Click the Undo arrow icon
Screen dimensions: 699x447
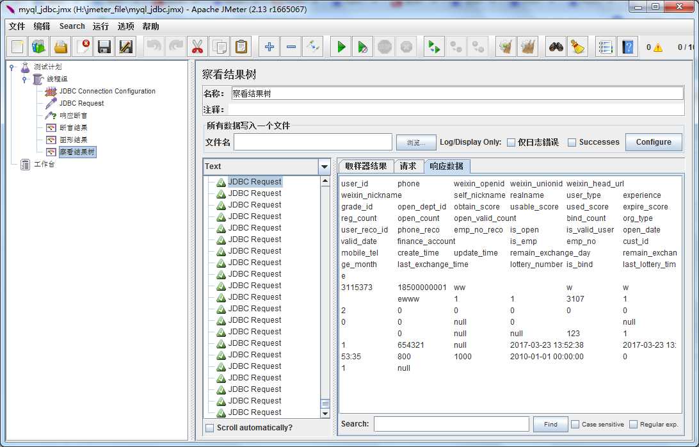click(154, 46)
